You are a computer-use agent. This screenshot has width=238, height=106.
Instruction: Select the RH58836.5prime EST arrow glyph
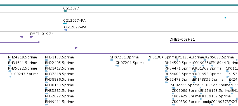click(x=46, y=82)
